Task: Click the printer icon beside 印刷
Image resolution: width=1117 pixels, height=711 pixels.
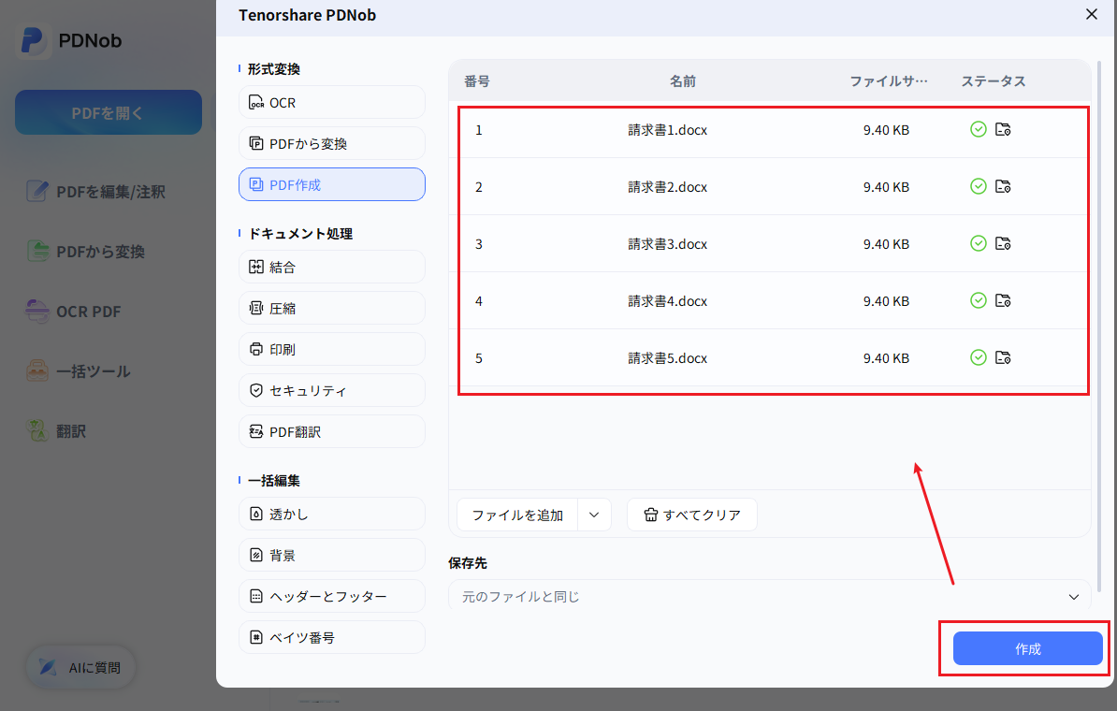Action: point(256,350)
